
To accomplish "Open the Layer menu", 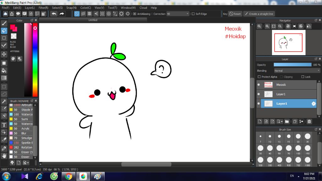I will click(30, 8).
